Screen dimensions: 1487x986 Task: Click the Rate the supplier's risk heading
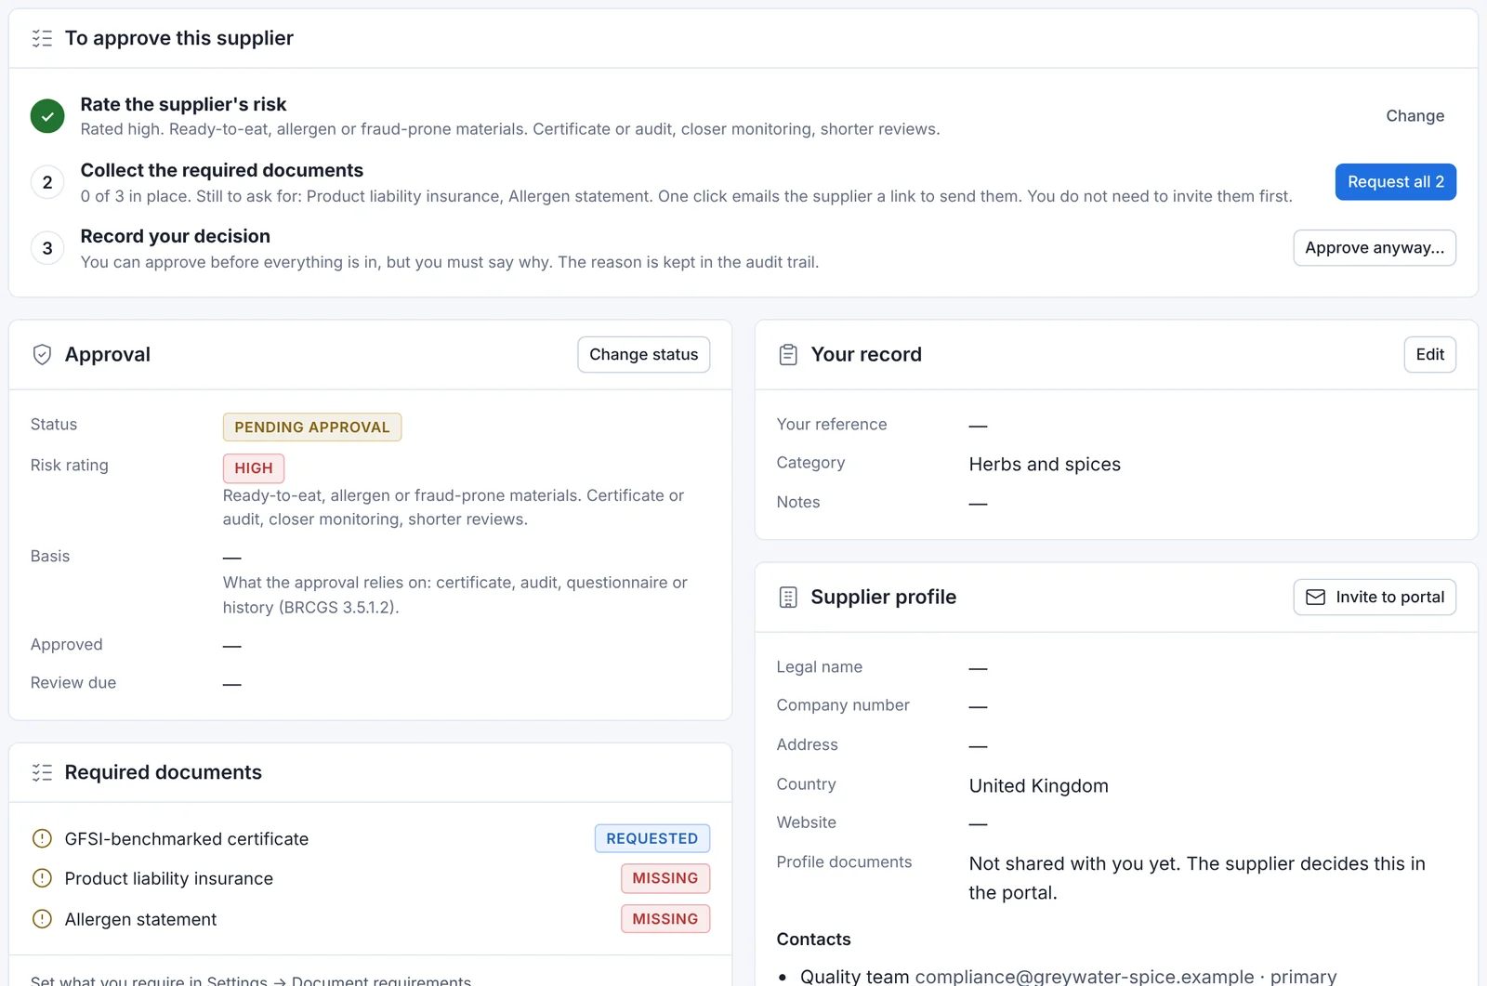[183, 104]
